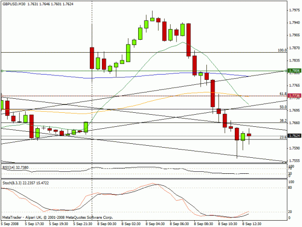The height and width of the screenshot is (227, 302).
Task: Click the Stochastic 80 level scale value
Action: [290, 188]
